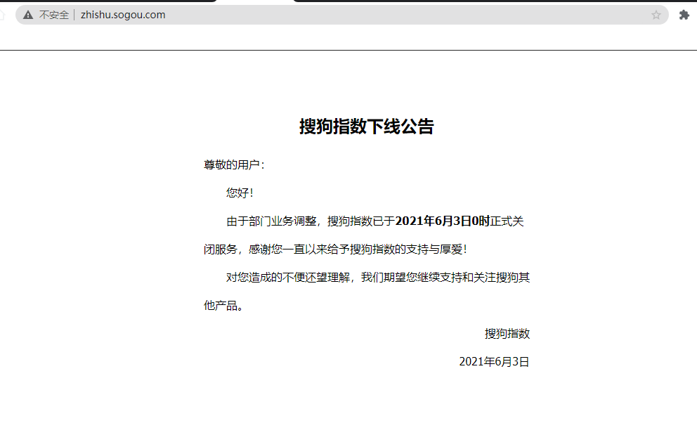Click the bold 2021年6月3日0时 shutdown date

click(443, 221)
